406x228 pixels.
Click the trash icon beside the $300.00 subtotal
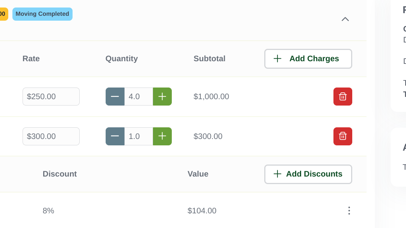click(x=342, y=136)
